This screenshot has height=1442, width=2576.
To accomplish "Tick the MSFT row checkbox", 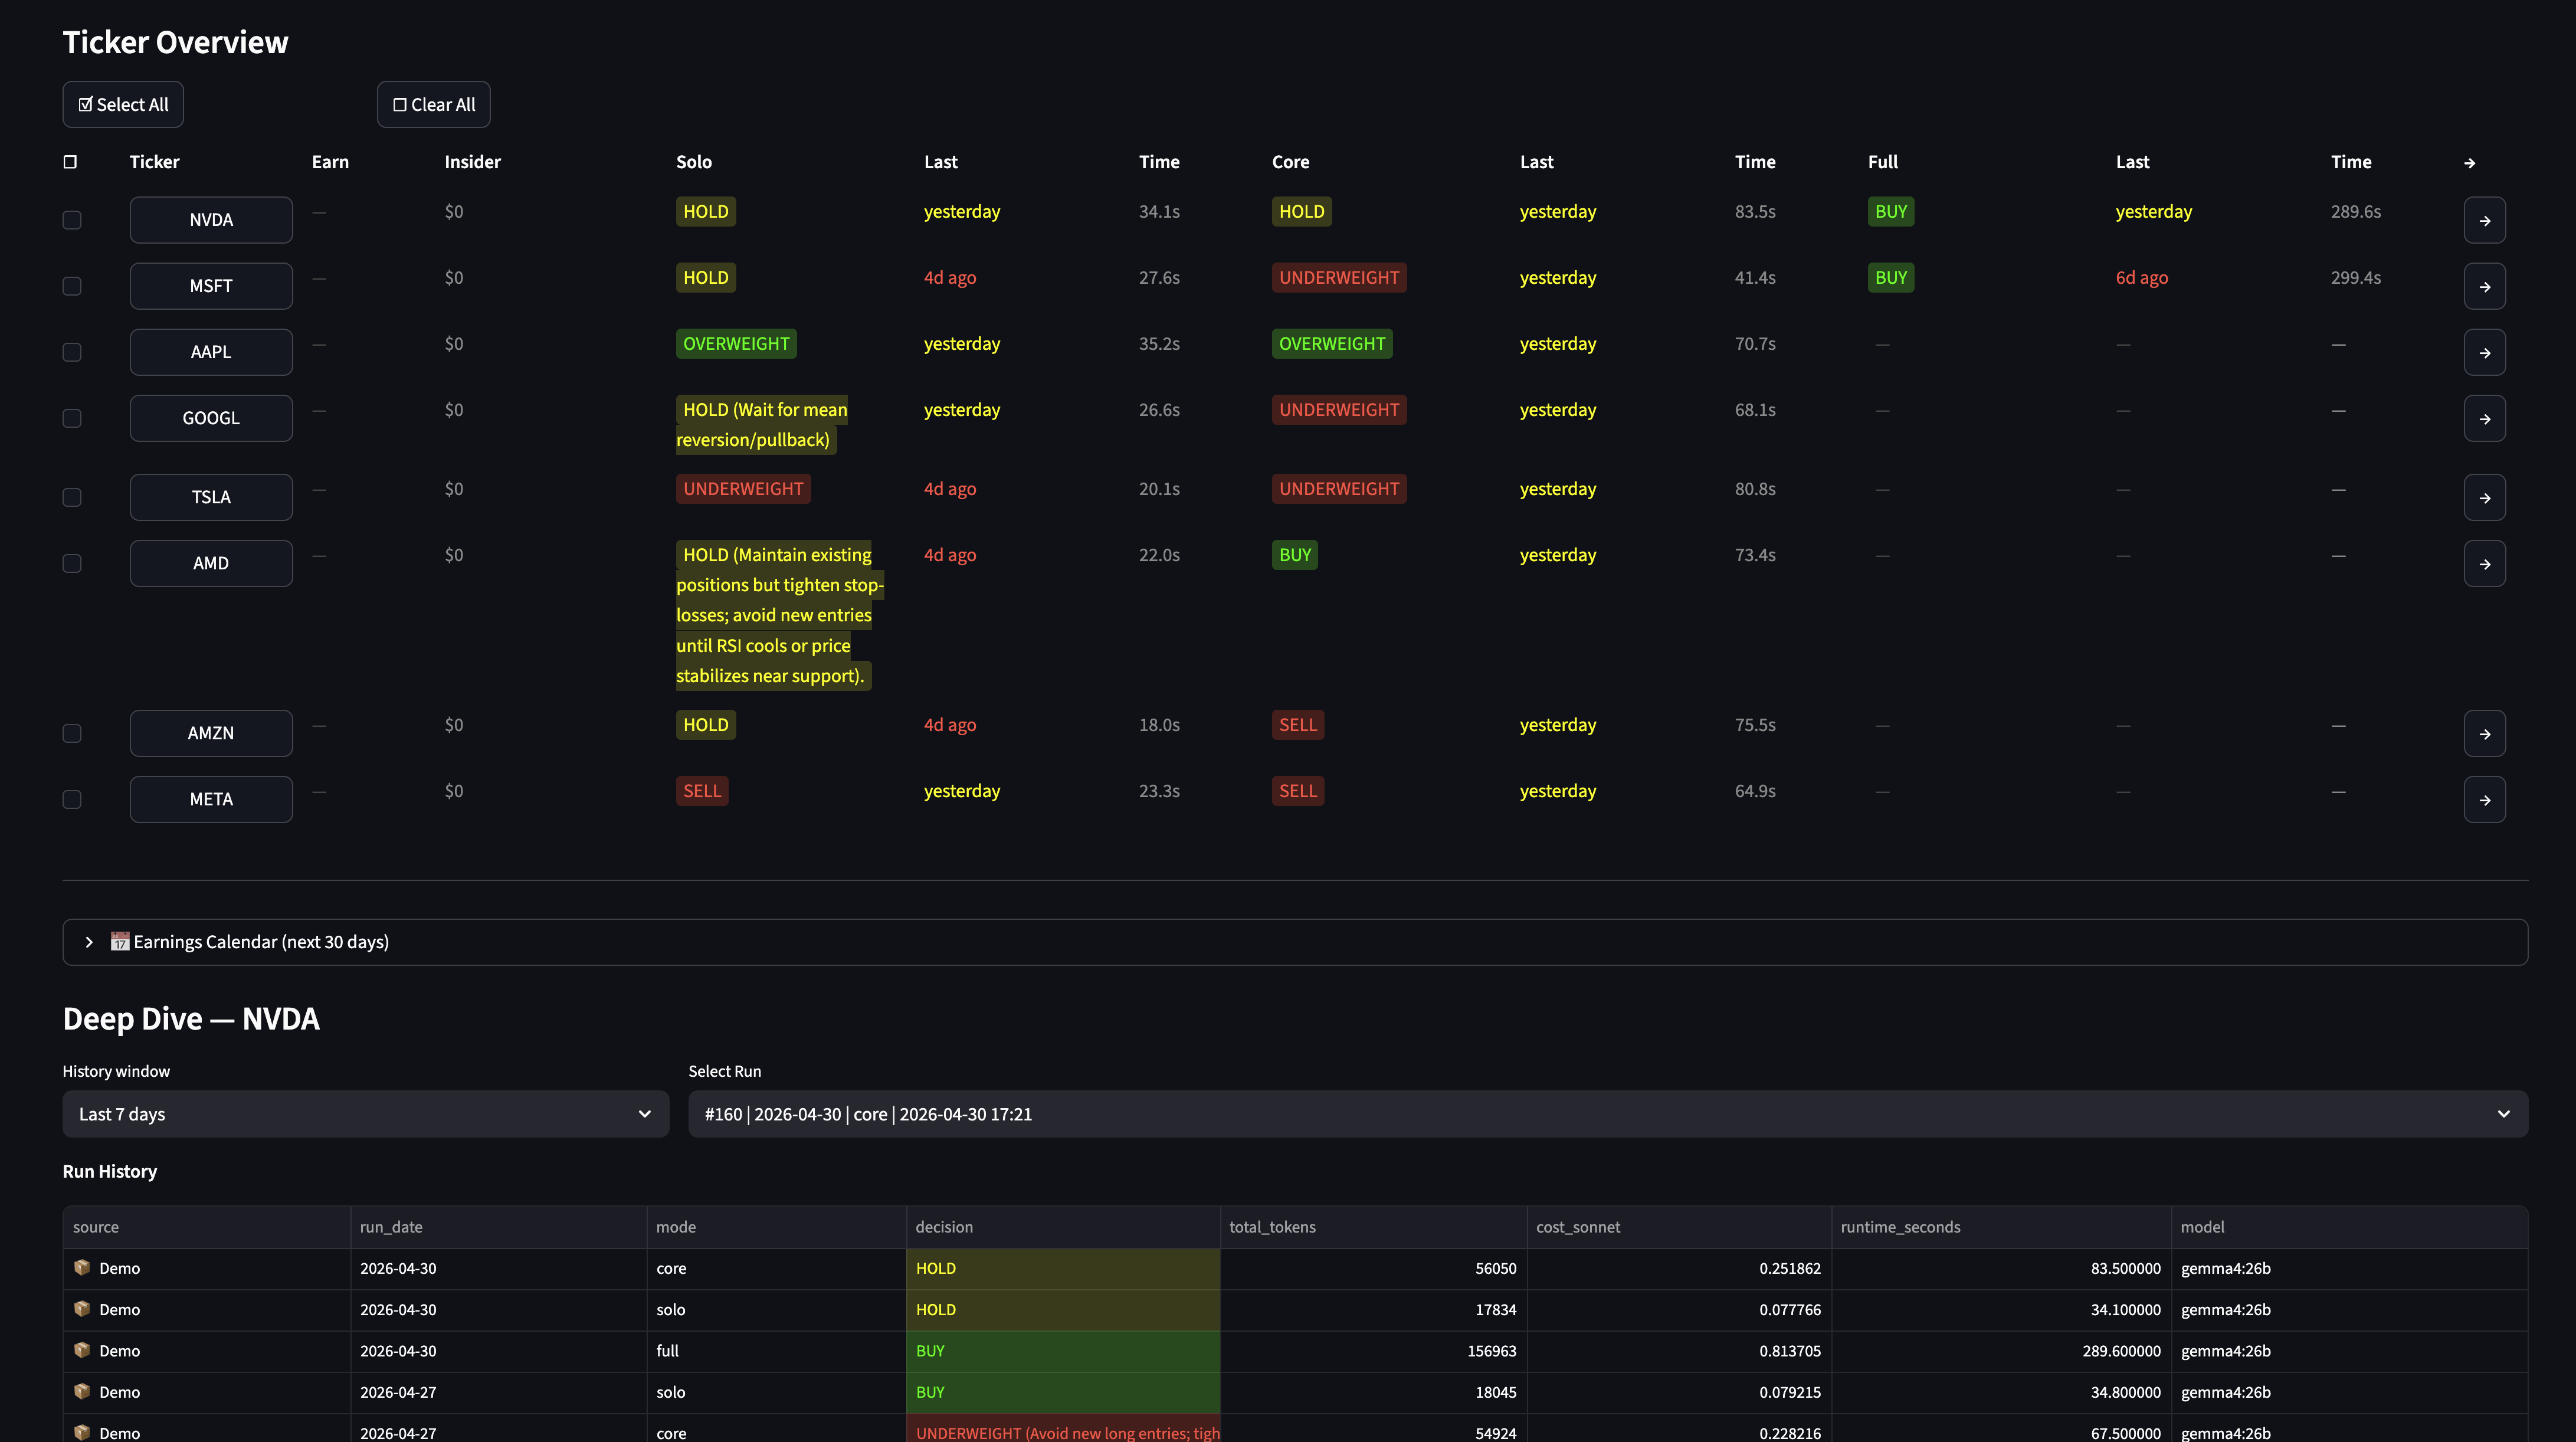I will click(x=72, y=286).
